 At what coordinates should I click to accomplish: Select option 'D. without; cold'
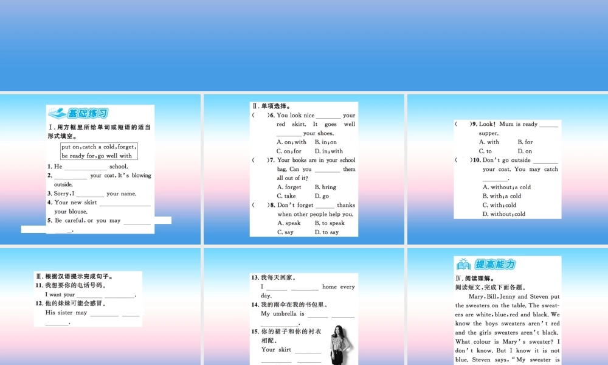[503, 214]
